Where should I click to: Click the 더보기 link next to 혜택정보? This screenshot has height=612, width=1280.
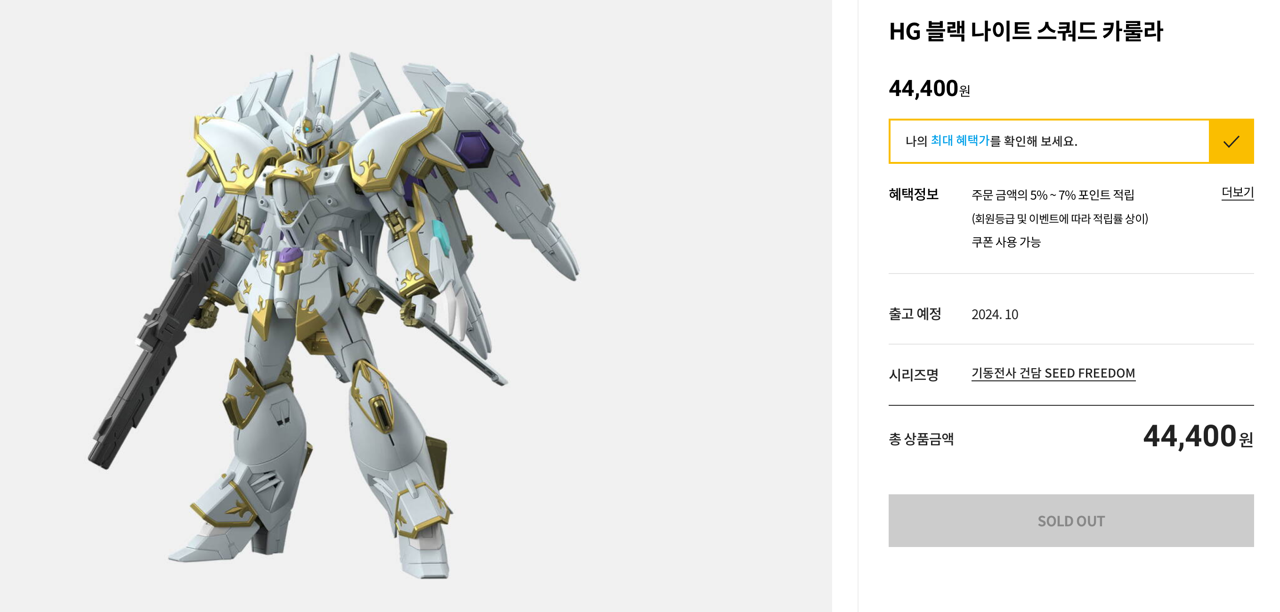point(1237,192)
